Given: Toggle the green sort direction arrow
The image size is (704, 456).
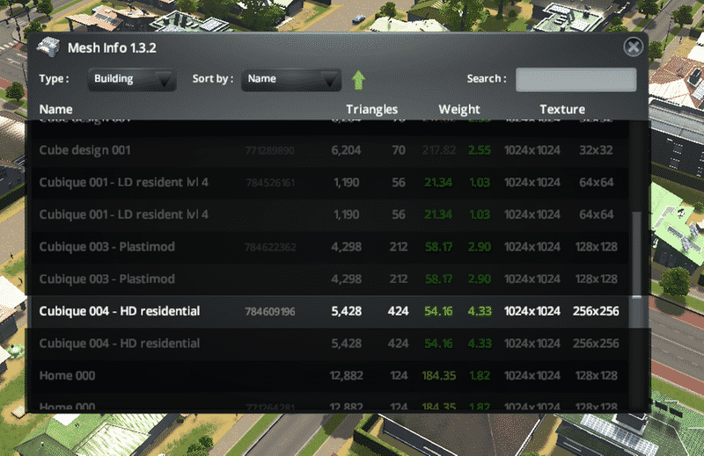Looking at the screenshot, I should point(358,80).
